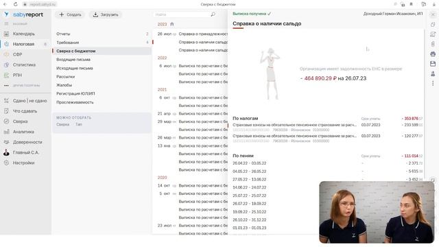Click the print icon in right toolbar

point(433,54)
